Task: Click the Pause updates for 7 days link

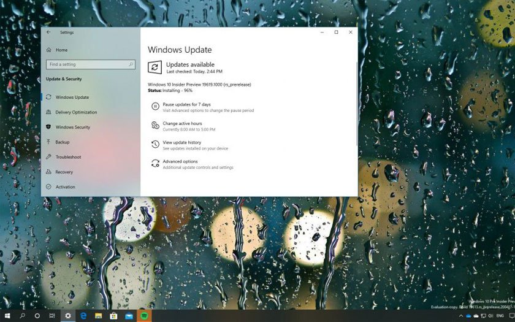Action: tap(186, 104)
